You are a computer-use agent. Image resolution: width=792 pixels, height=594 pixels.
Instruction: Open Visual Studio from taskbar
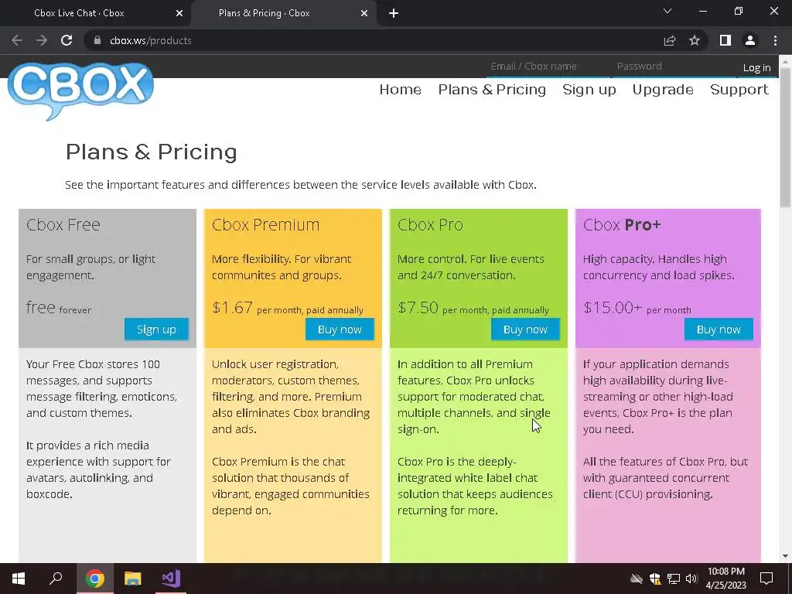(x=171, y=579)
